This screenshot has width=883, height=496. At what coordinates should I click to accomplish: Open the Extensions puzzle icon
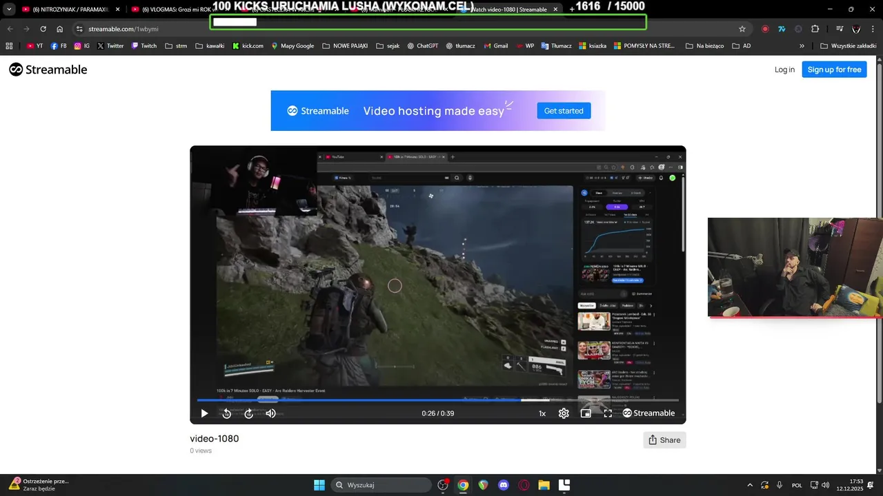point(815,29)
